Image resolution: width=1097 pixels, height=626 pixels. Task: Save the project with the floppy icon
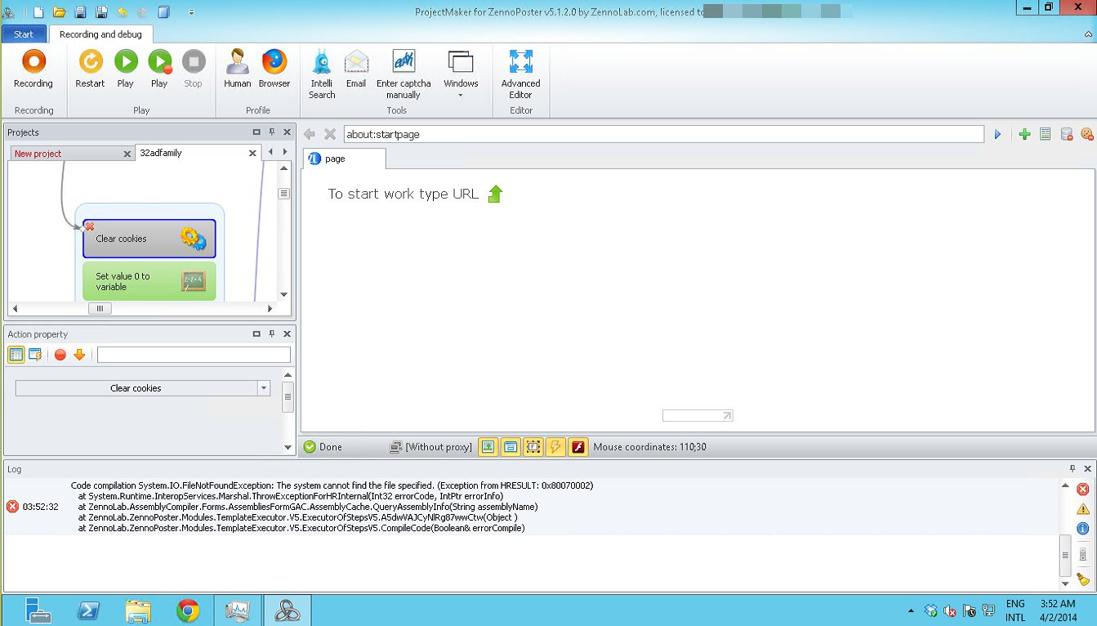tap(80, 12)
